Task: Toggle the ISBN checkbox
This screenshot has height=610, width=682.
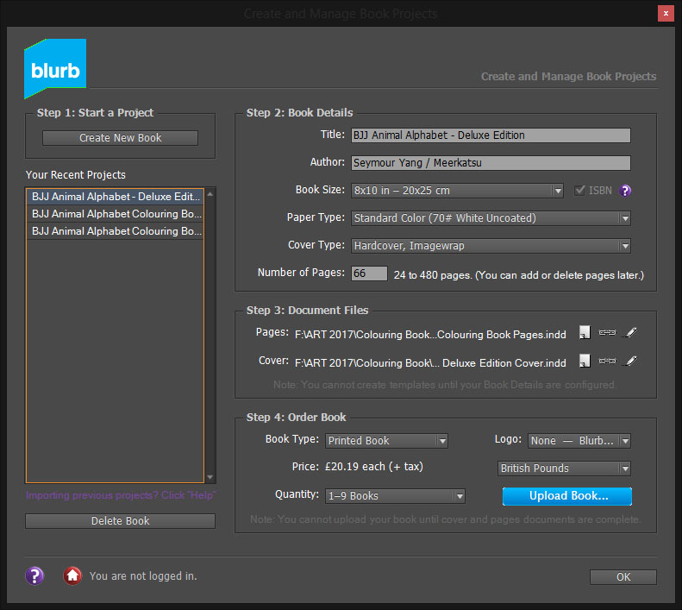Action: click(579, 191)
